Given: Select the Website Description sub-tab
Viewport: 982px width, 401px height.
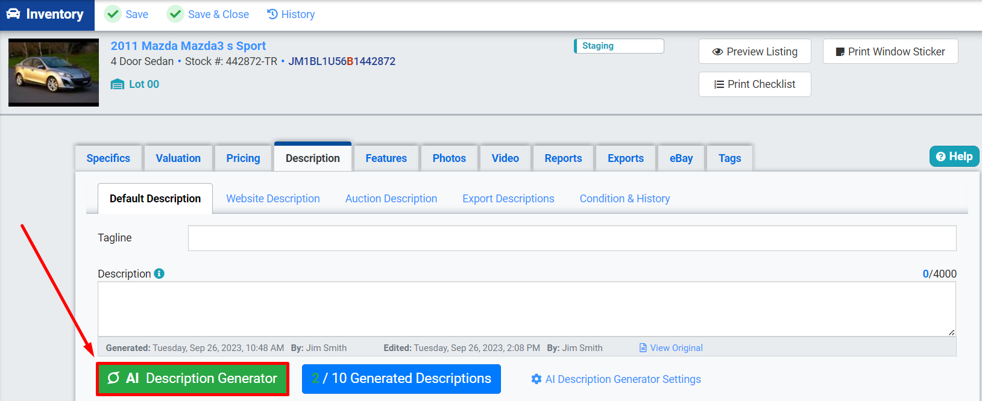Looking at the screenshot, I should coord(273,199).
